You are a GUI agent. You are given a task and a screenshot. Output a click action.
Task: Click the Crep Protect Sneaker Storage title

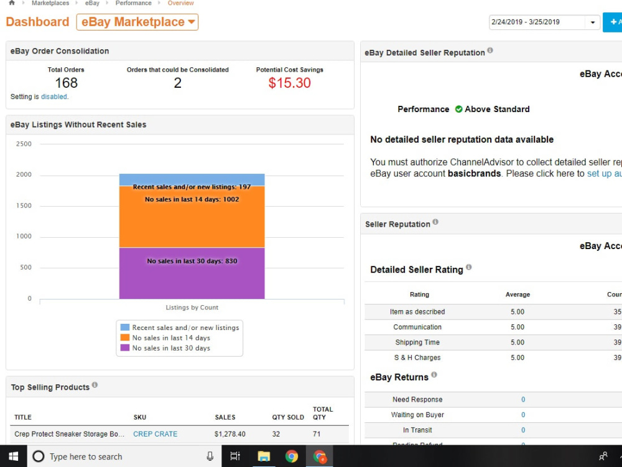pos(70,434)
